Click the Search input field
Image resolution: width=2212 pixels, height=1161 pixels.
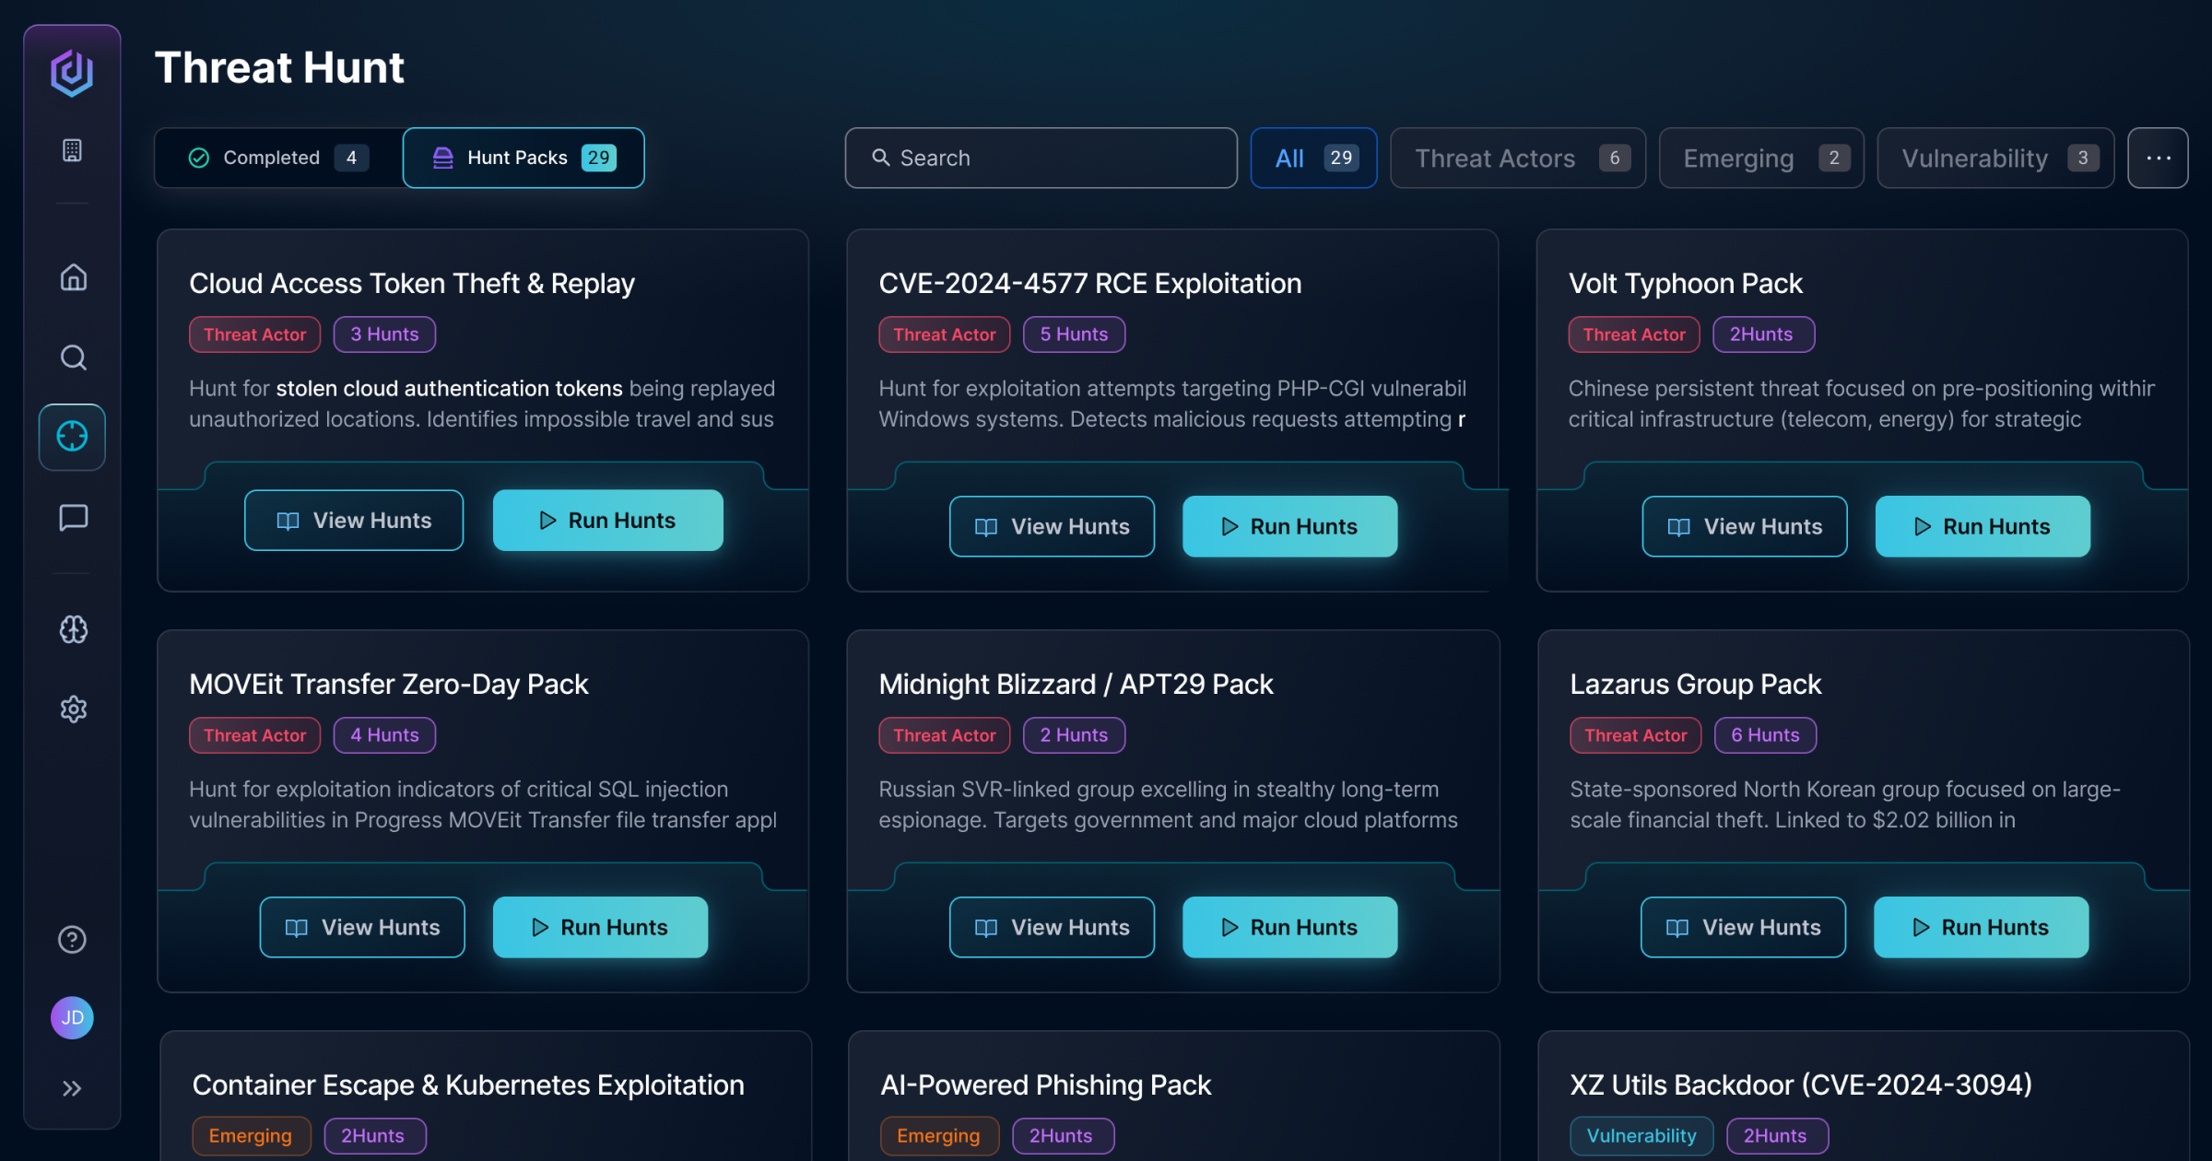tap(1041, 158)
